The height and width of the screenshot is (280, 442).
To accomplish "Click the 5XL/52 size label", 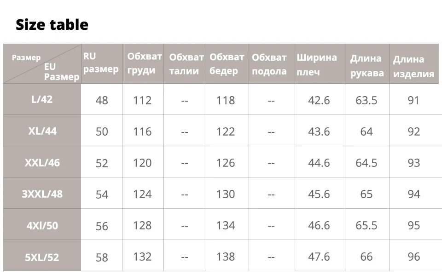I will pyautogui.click(x=42, y=257).
